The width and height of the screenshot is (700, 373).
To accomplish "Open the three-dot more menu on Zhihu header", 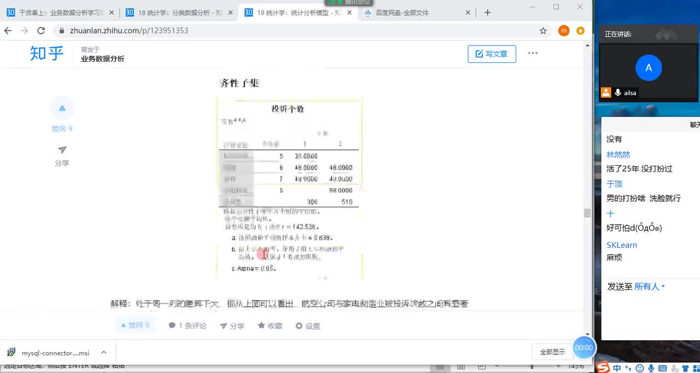I will tap(533, 53).
